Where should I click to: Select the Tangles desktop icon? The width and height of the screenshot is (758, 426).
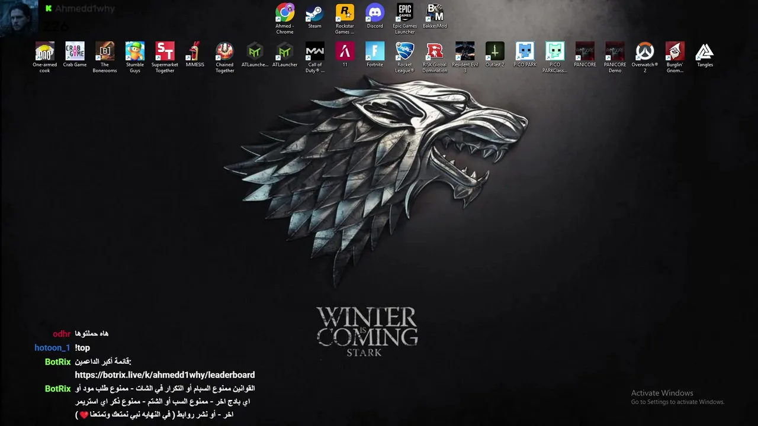point(705,54)
